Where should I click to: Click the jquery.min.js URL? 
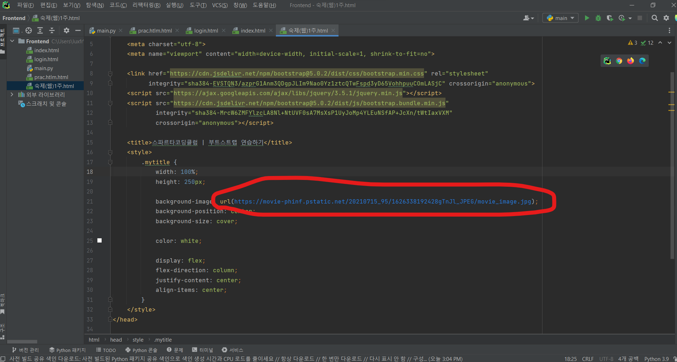(288, 93)
